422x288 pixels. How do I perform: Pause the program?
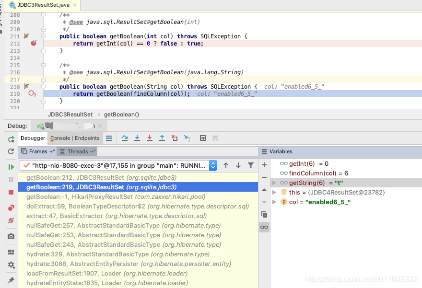point(11,179)
